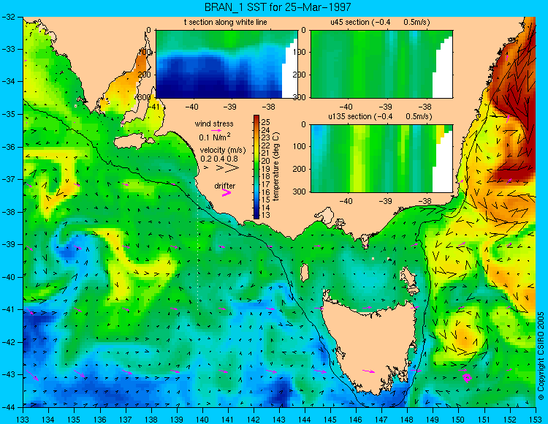Click the '-39' label under the u45 section
The image size is (548, 424).
click(x=386, y=107)
